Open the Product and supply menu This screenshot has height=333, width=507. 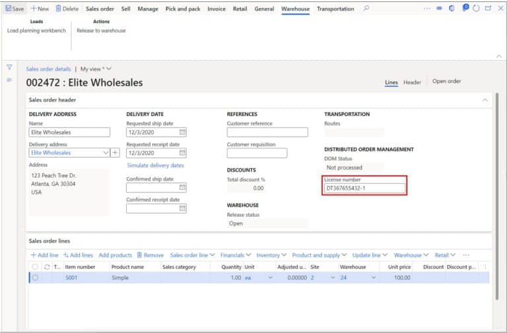point(319,255)
